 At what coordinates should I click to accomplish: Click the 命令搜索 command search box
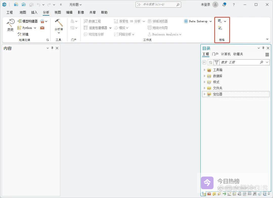point(158,5)
